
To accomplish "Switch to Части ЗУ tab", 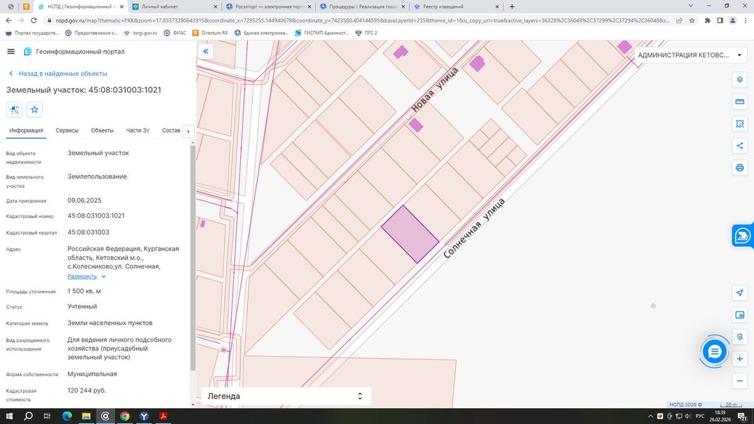I will click(138, 131).
